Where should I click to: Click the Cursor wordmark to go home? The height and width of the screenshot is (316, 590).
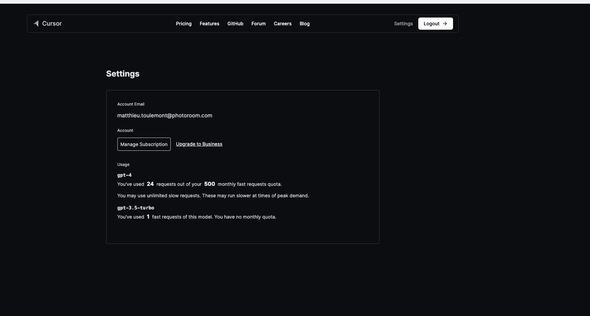click(x=52, y=24)
